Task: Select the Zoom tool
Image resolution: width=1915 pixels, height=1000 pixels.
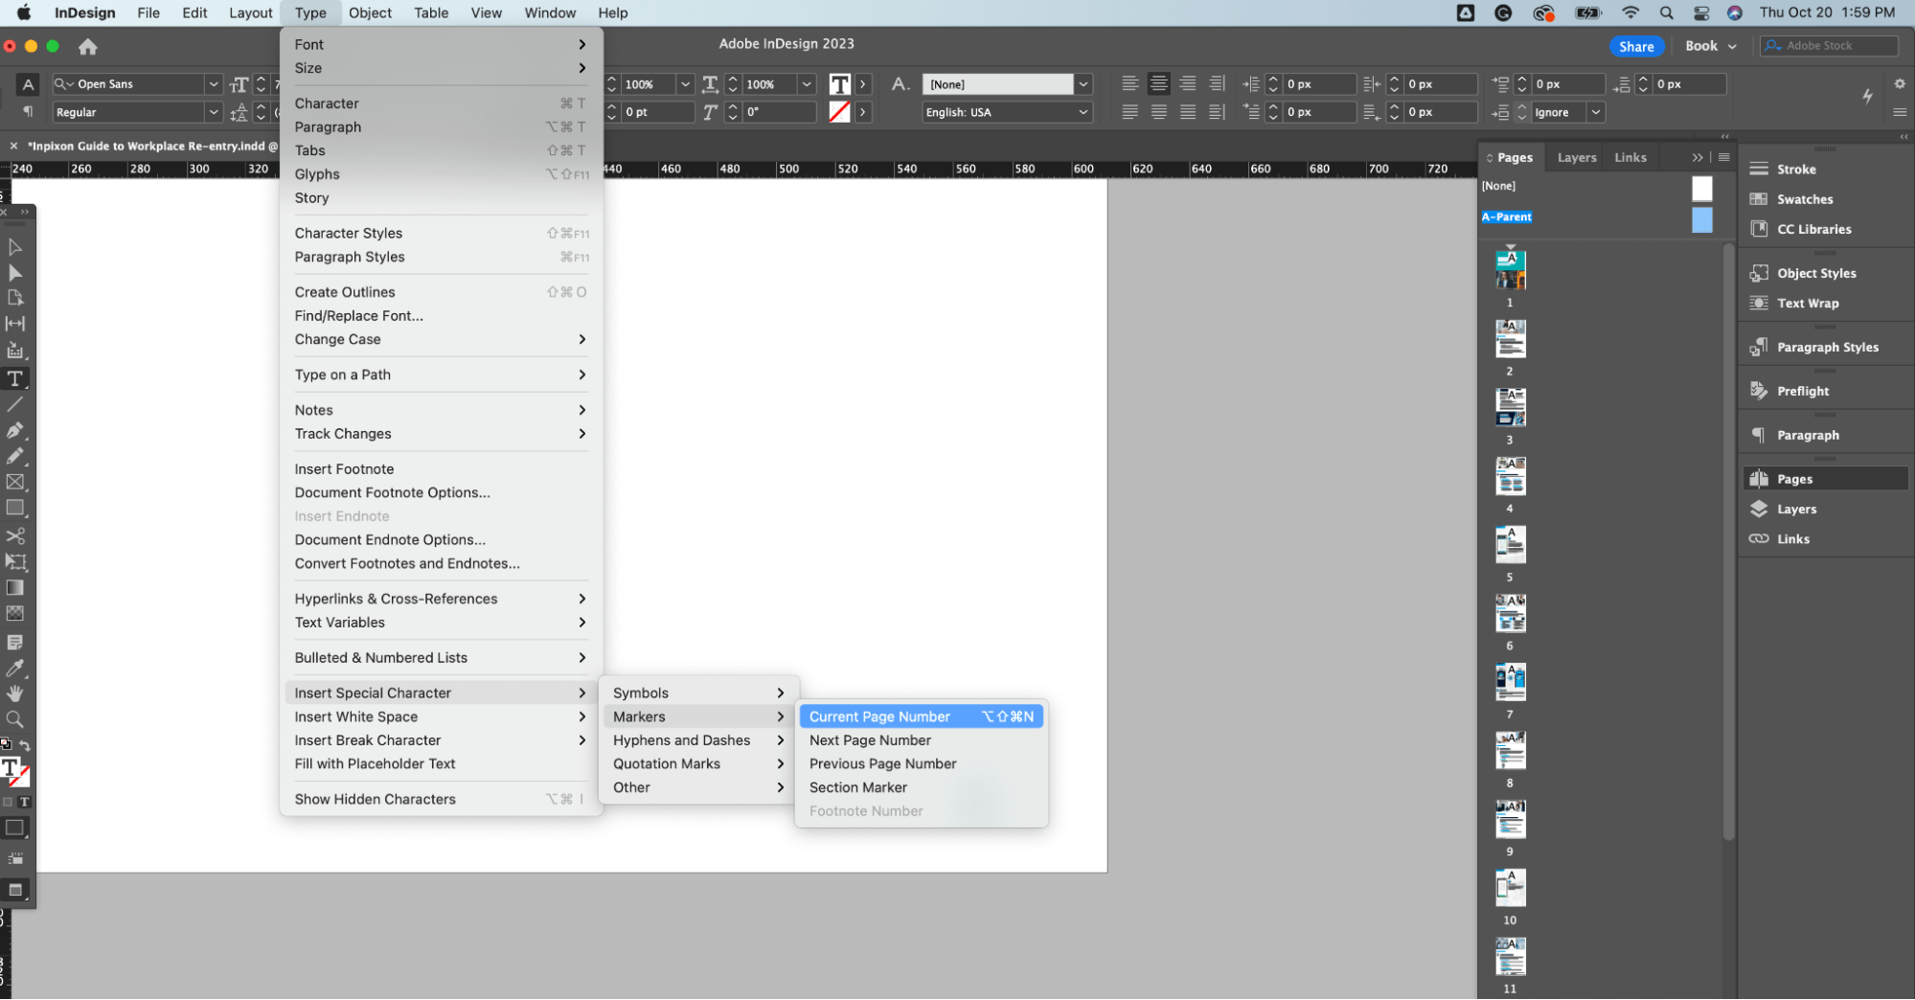Action: pos(15,719)
